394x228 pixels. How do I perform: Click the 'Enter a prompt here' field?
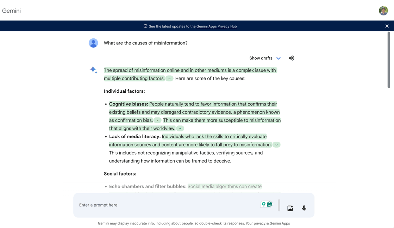click(165, 205)
